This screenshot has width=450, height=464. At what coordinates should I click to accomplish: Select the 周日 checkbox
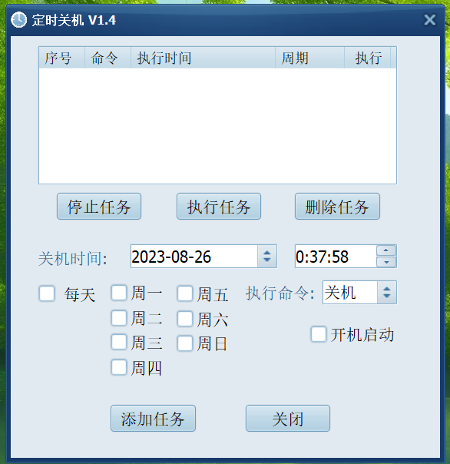point(185,343)
